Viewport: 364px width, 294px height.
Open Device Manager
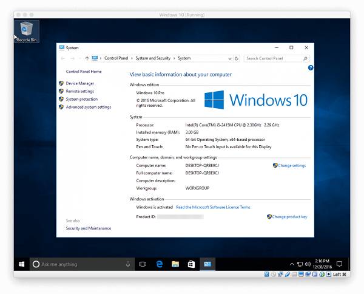point(80,83)
